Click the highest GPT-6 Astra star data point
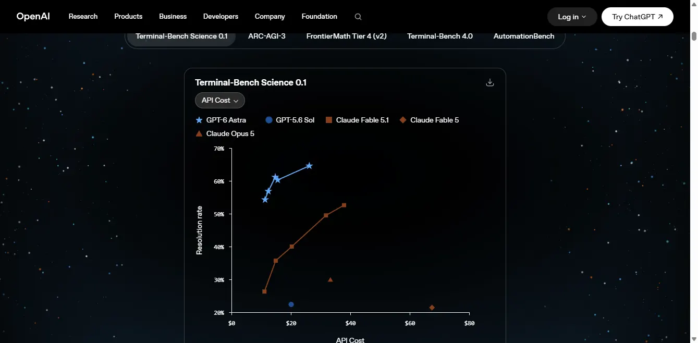 [309, 166]
